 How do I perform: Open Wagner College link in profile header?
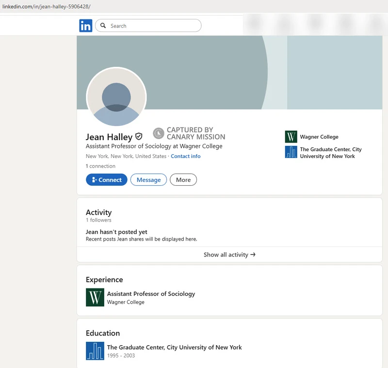click(319, 137)
